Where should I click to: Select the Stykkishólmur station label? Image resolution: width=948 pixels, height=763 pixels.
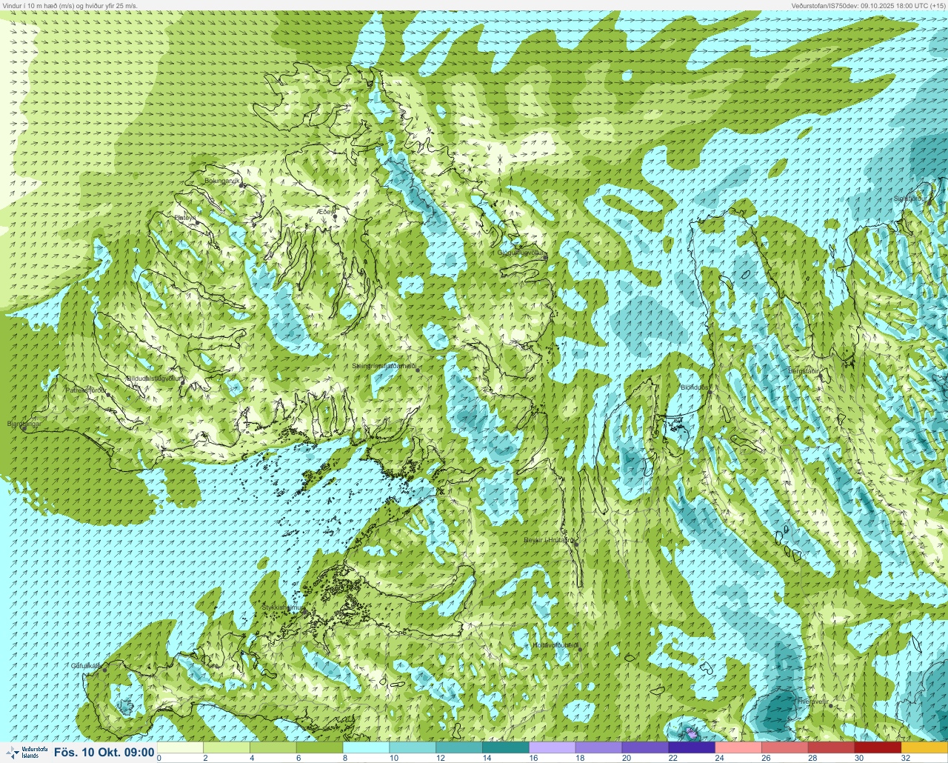point(284,607)
